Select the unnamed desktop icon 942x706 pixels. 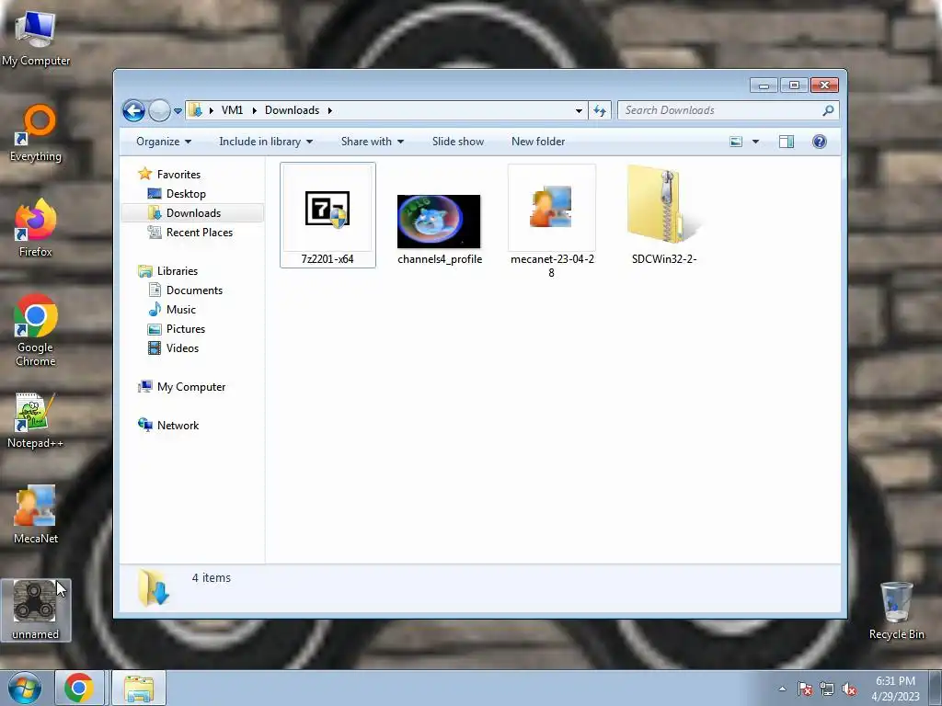(x=36, y=610)
